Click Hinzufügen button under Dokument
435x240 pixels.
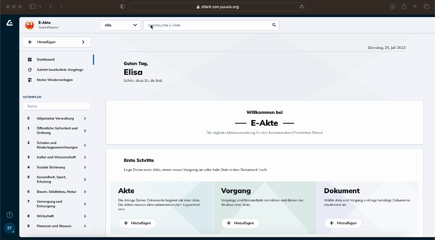coord(343,223)
